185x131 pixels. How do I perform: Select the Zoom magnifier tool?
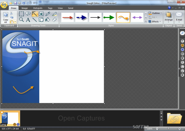21,20
